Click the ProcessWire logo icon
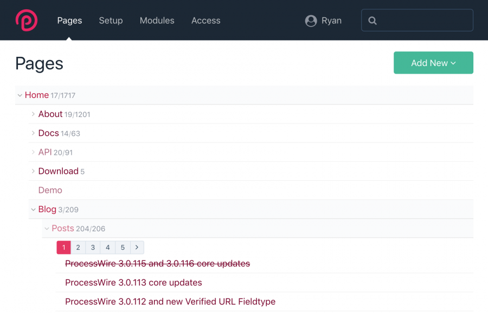This screenshot has width=488, height=313. coord(27,21)
